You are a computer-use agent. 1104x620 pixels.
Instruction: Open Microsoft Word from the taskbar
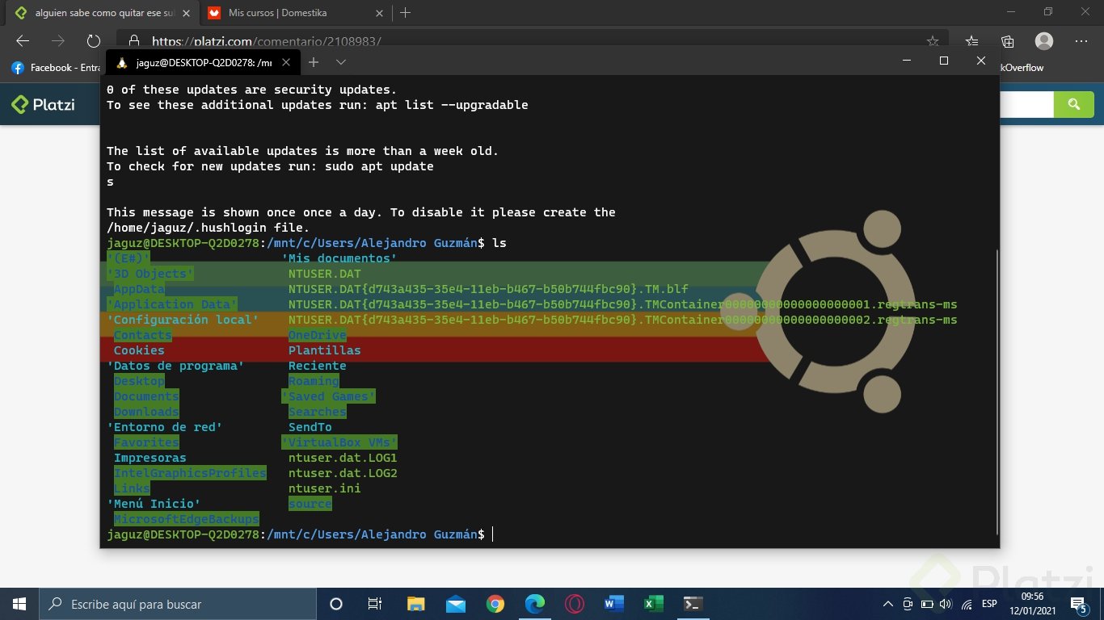pos(614,604)
